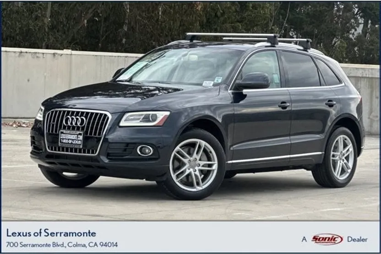This screenshot has width=381, height=254.
Task: Select the left headlight of the Audi
Action: (x=144, y=118)
